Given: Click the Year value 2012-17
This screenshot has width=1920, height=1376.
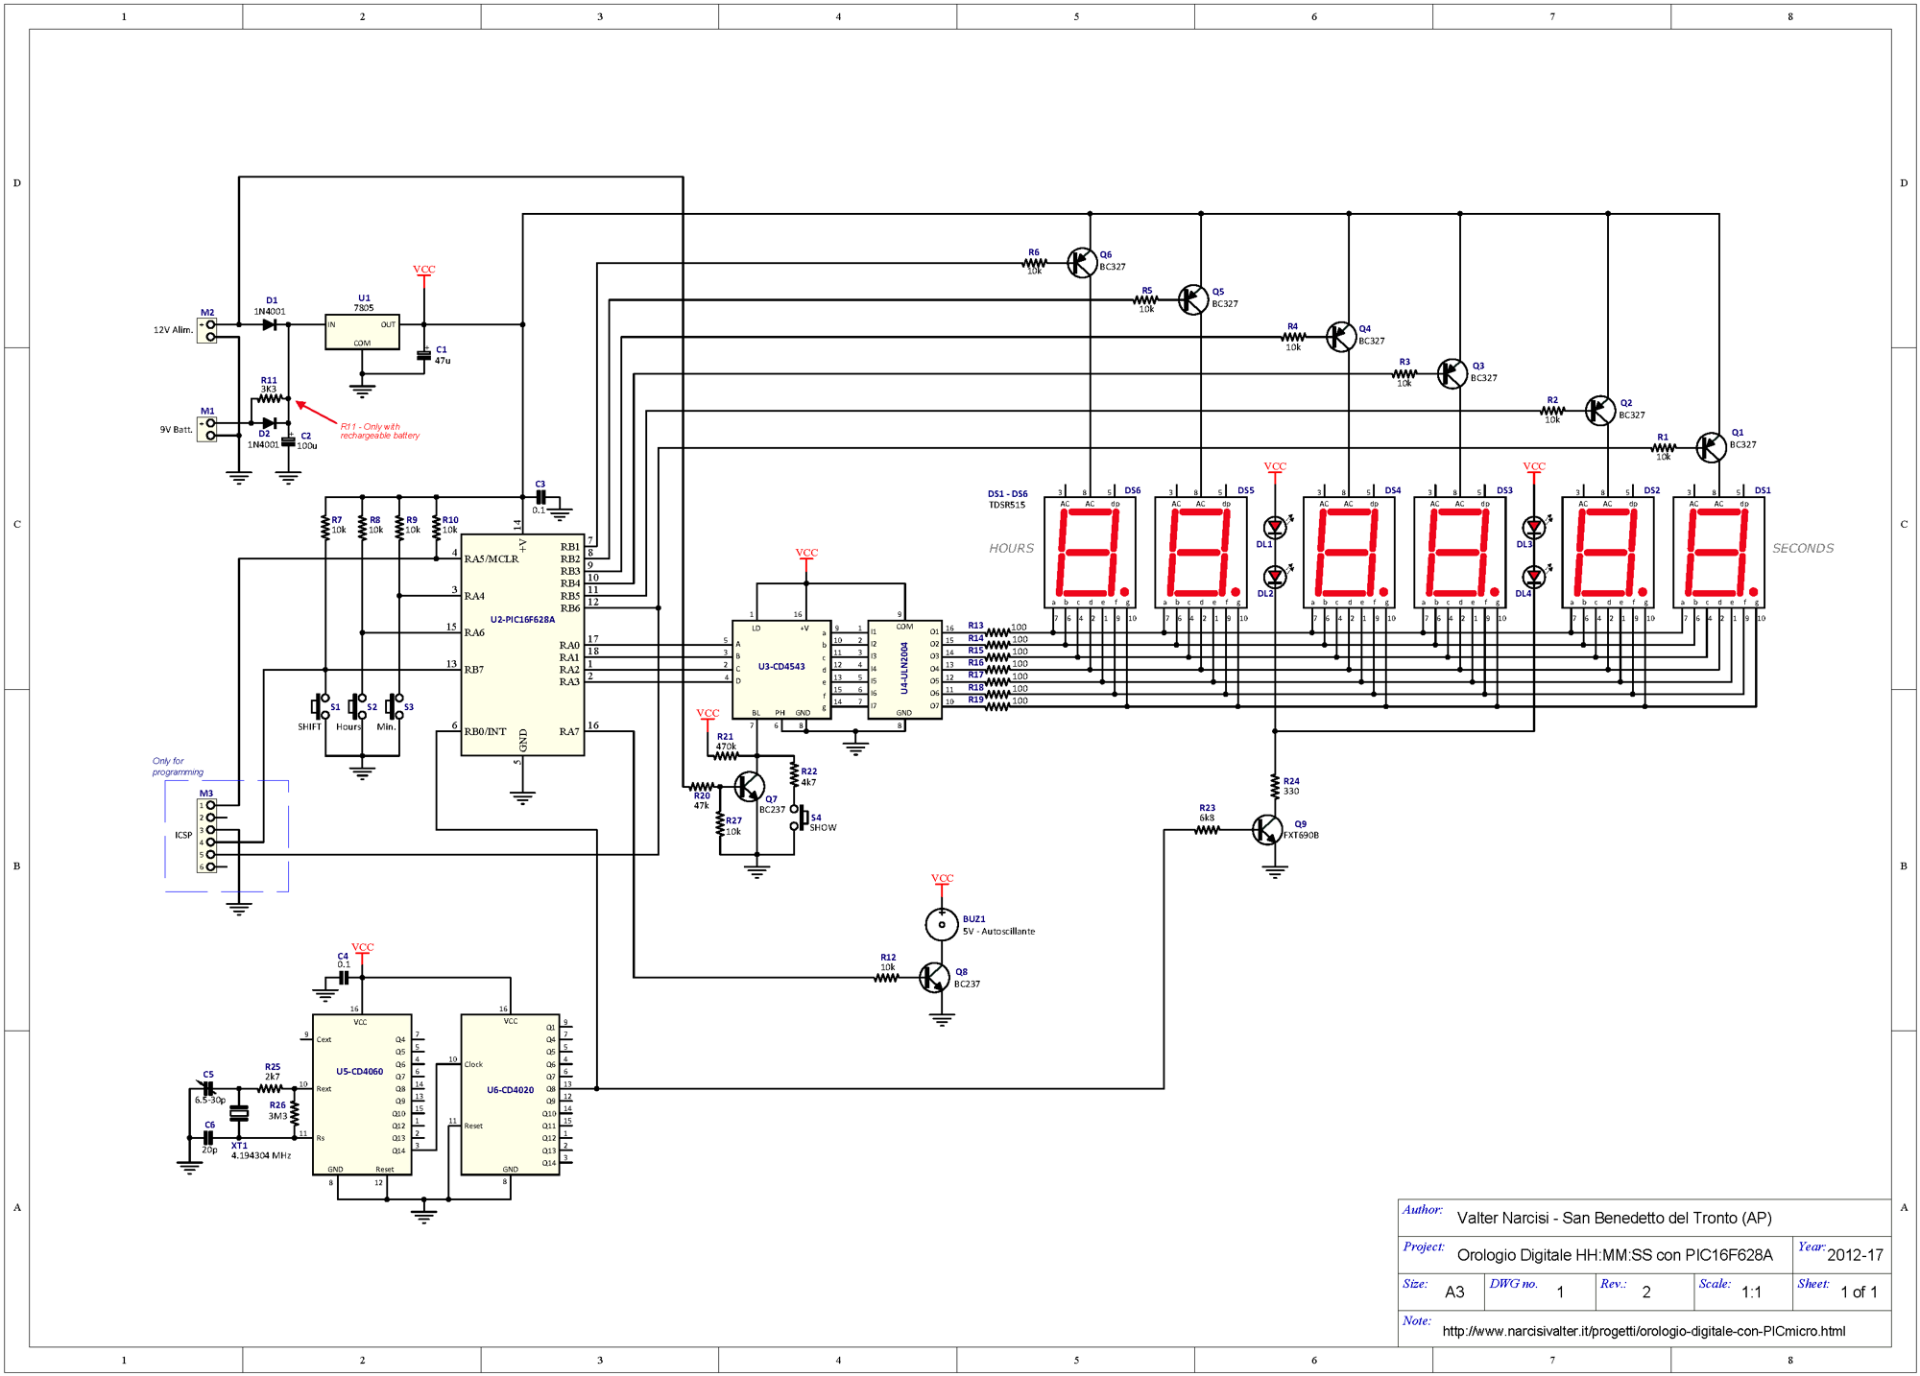Looking at the screenshot, I should [x=1855, y=1255].
